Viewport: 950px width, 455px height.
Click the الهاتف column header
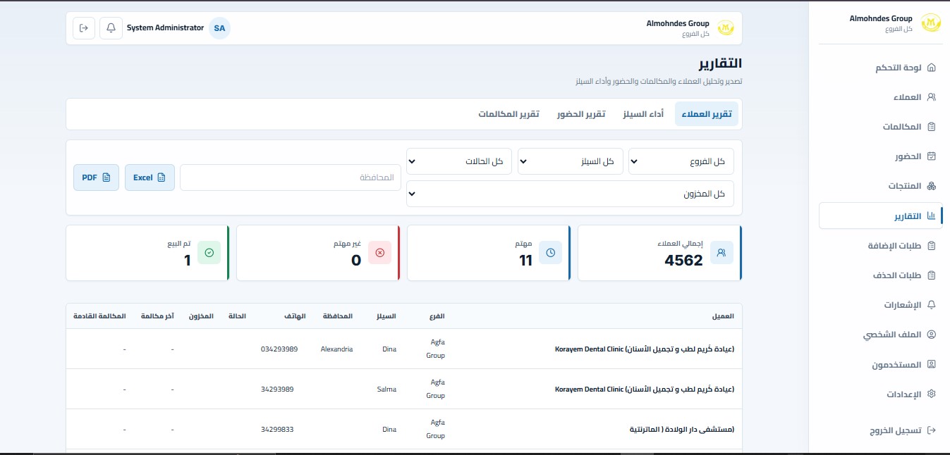pos(296,316)
